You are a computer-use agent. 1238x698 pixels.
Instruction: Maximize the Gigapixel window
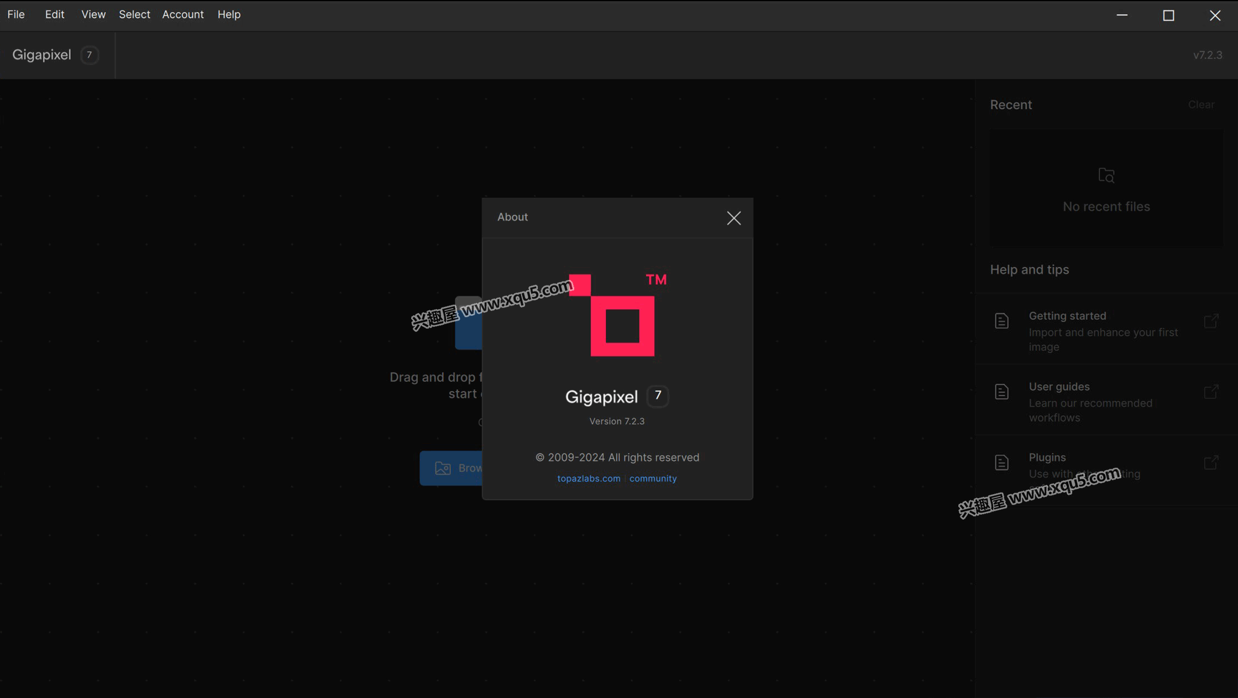[x=1168, y=15]
